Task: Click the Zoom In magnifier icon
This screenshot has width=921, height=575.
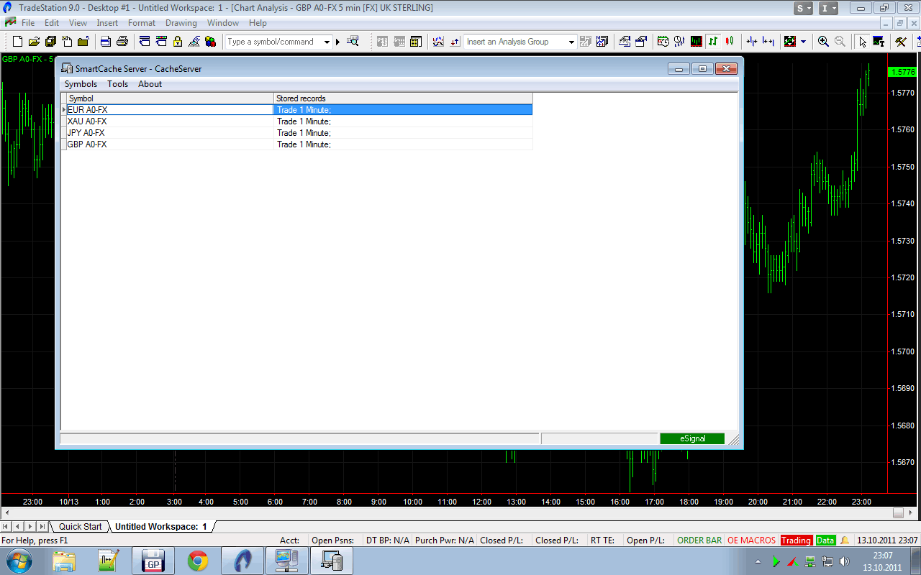Action: (823, 42)
